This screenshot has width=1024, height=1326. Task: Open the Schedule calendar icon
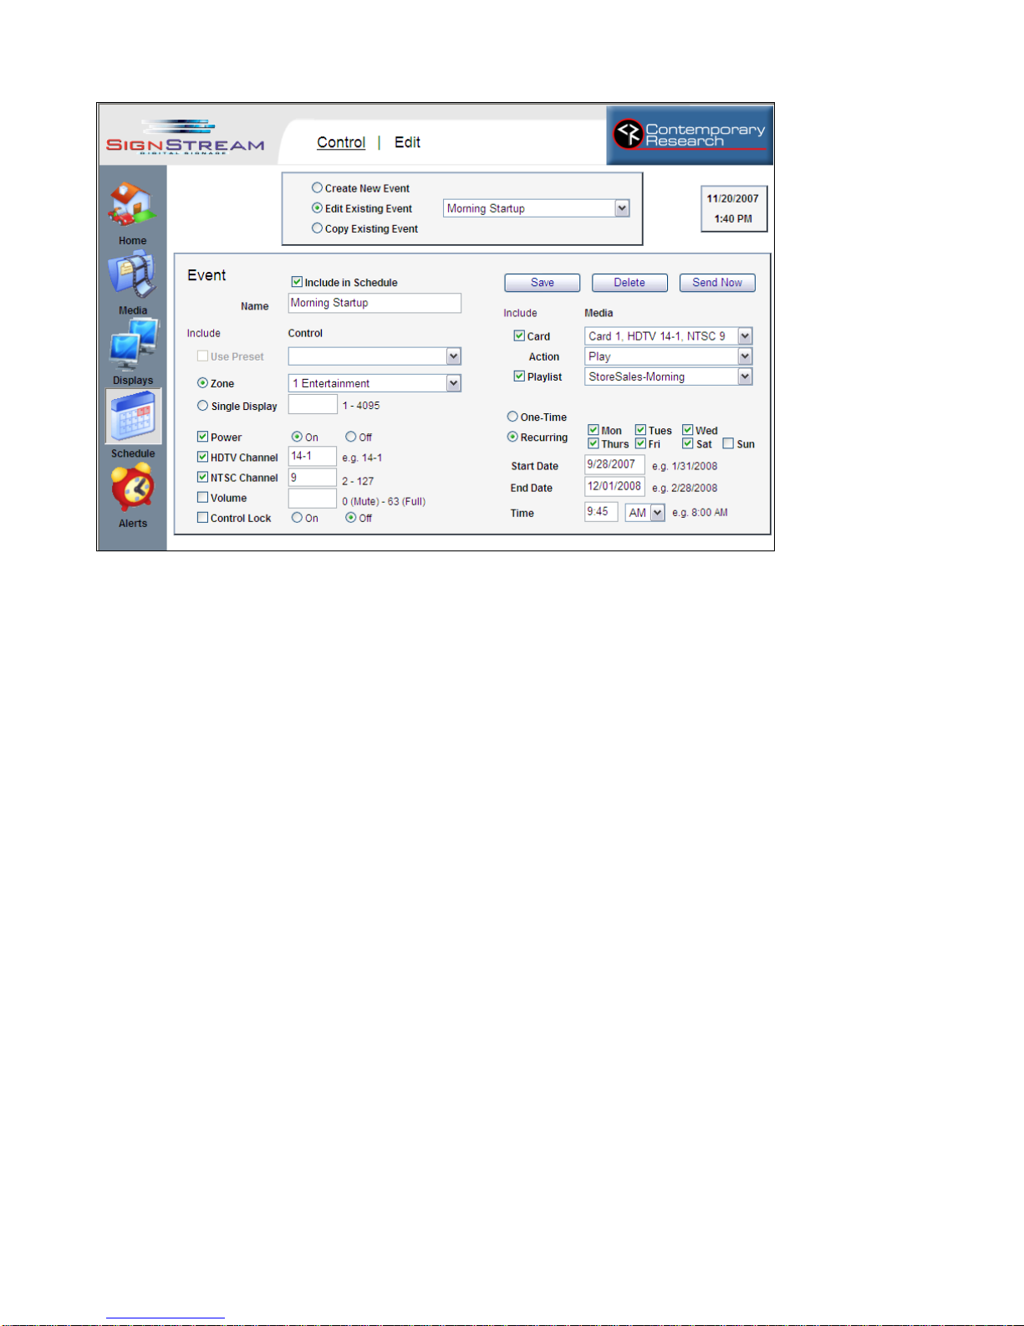click(x=133, y=416)
